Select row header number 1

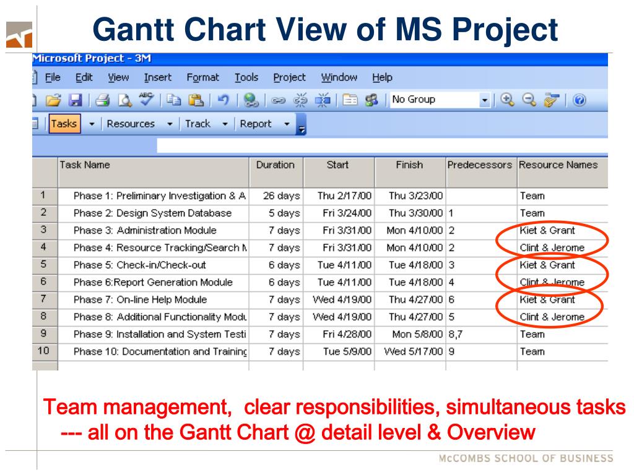coord(45,196)
